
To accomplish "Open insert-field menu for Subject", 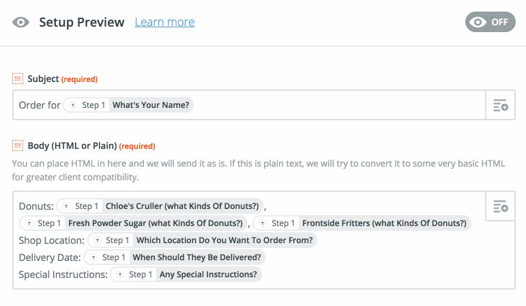I will click(x=500, y=106).
